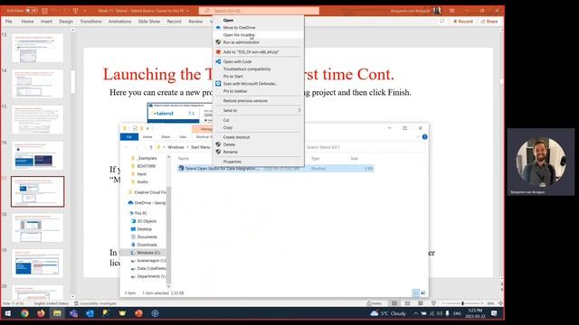Click the Talend shortcut file row
The image size is (579, 325).
(x=275, y=169)
